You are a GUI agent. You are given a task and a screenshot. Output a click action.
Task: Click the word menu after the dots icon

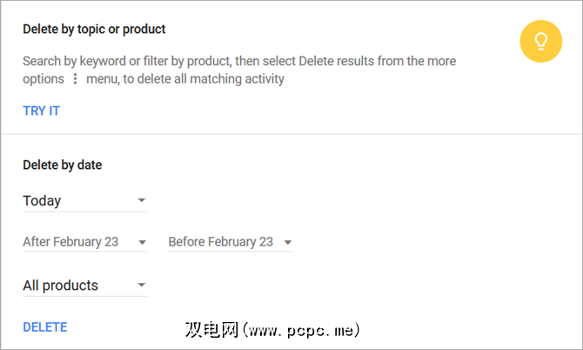[x=101, y=79]
